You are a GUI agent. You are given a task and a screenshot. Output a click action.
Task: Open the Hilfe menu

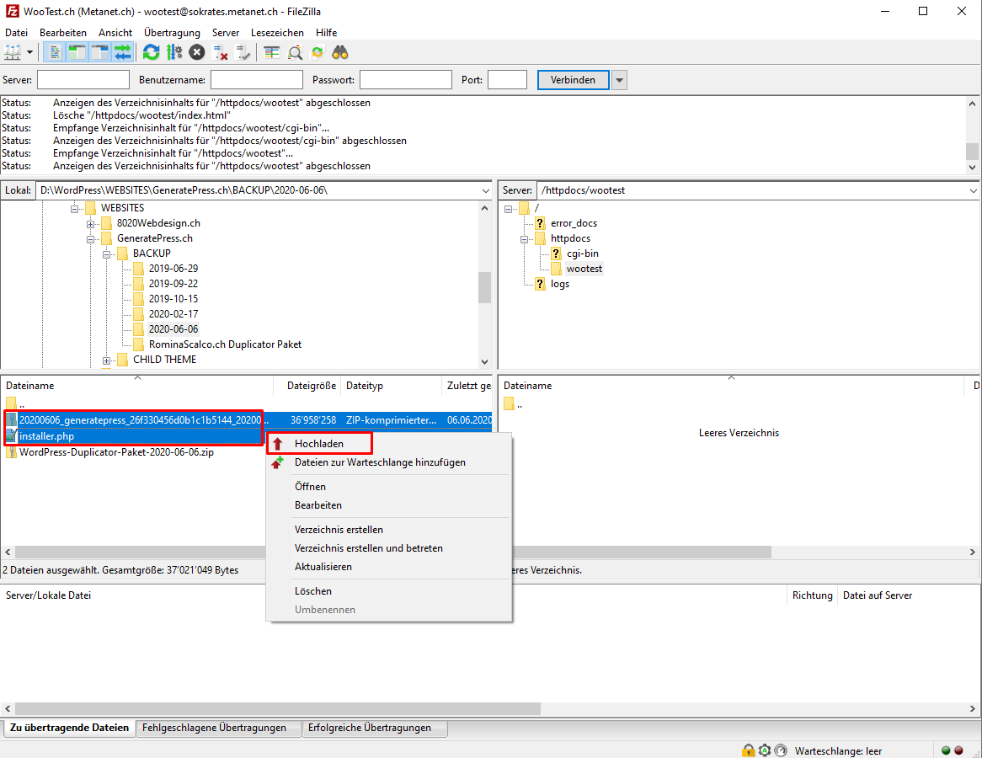[x=326, y=33]
